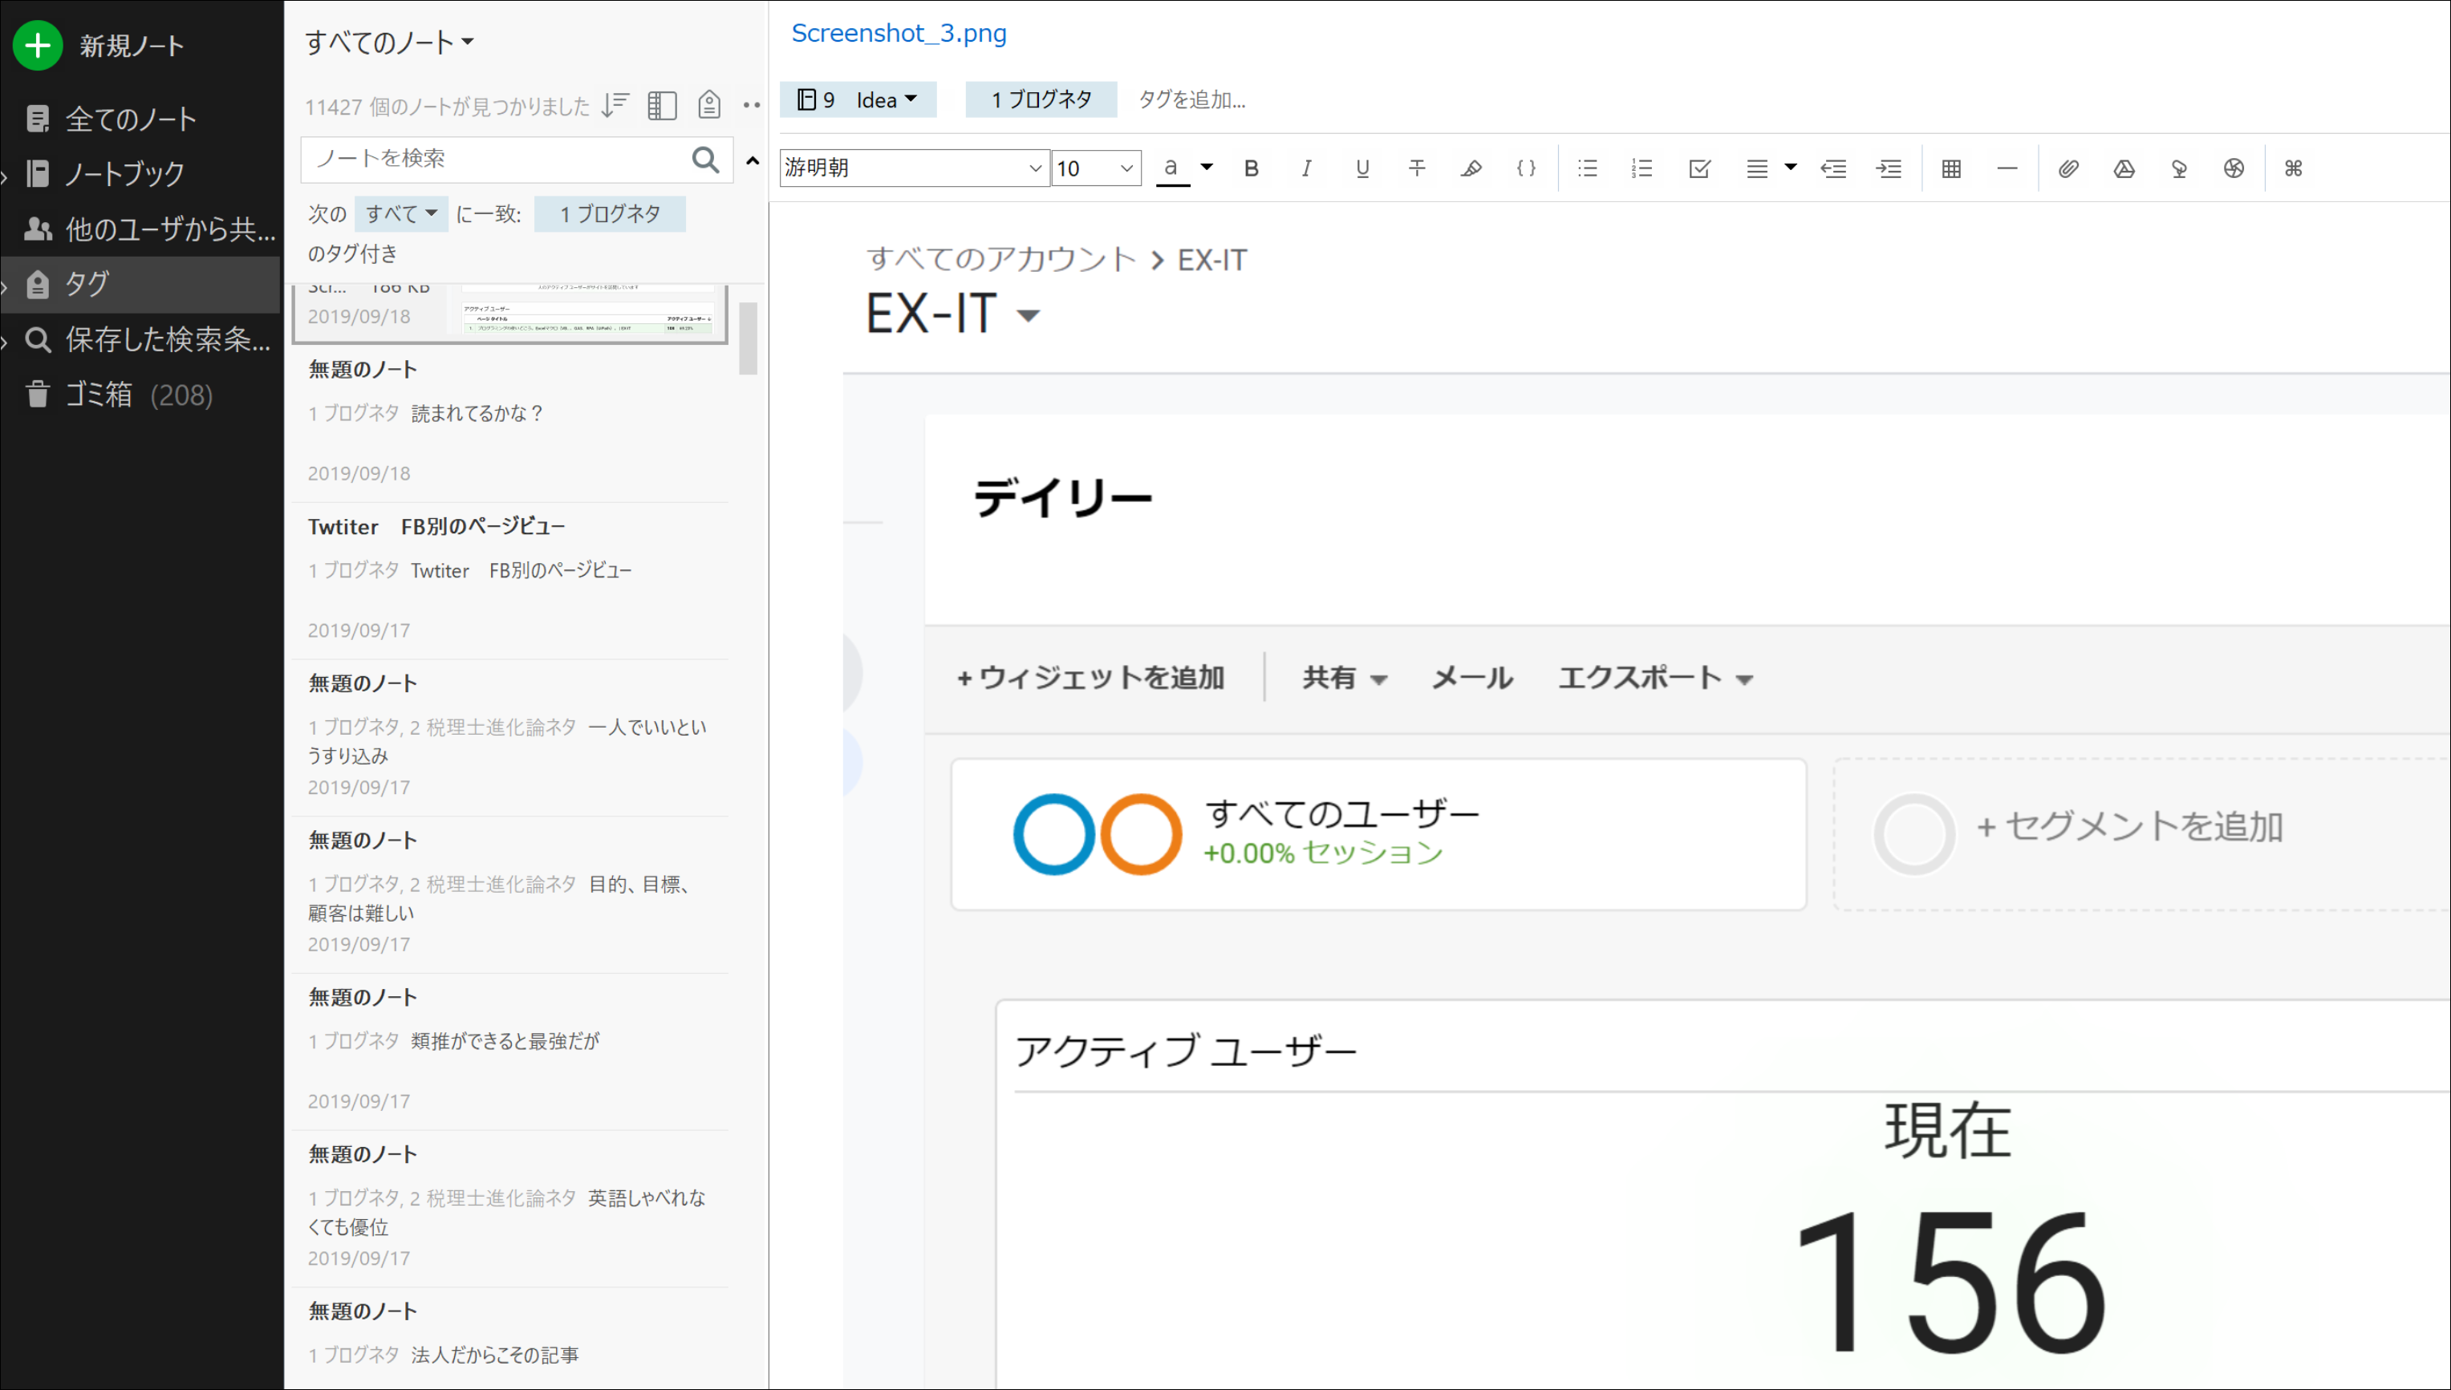Insert bulleted list
Screen dimensions: 2451x1390
[x=1588, y=169]
